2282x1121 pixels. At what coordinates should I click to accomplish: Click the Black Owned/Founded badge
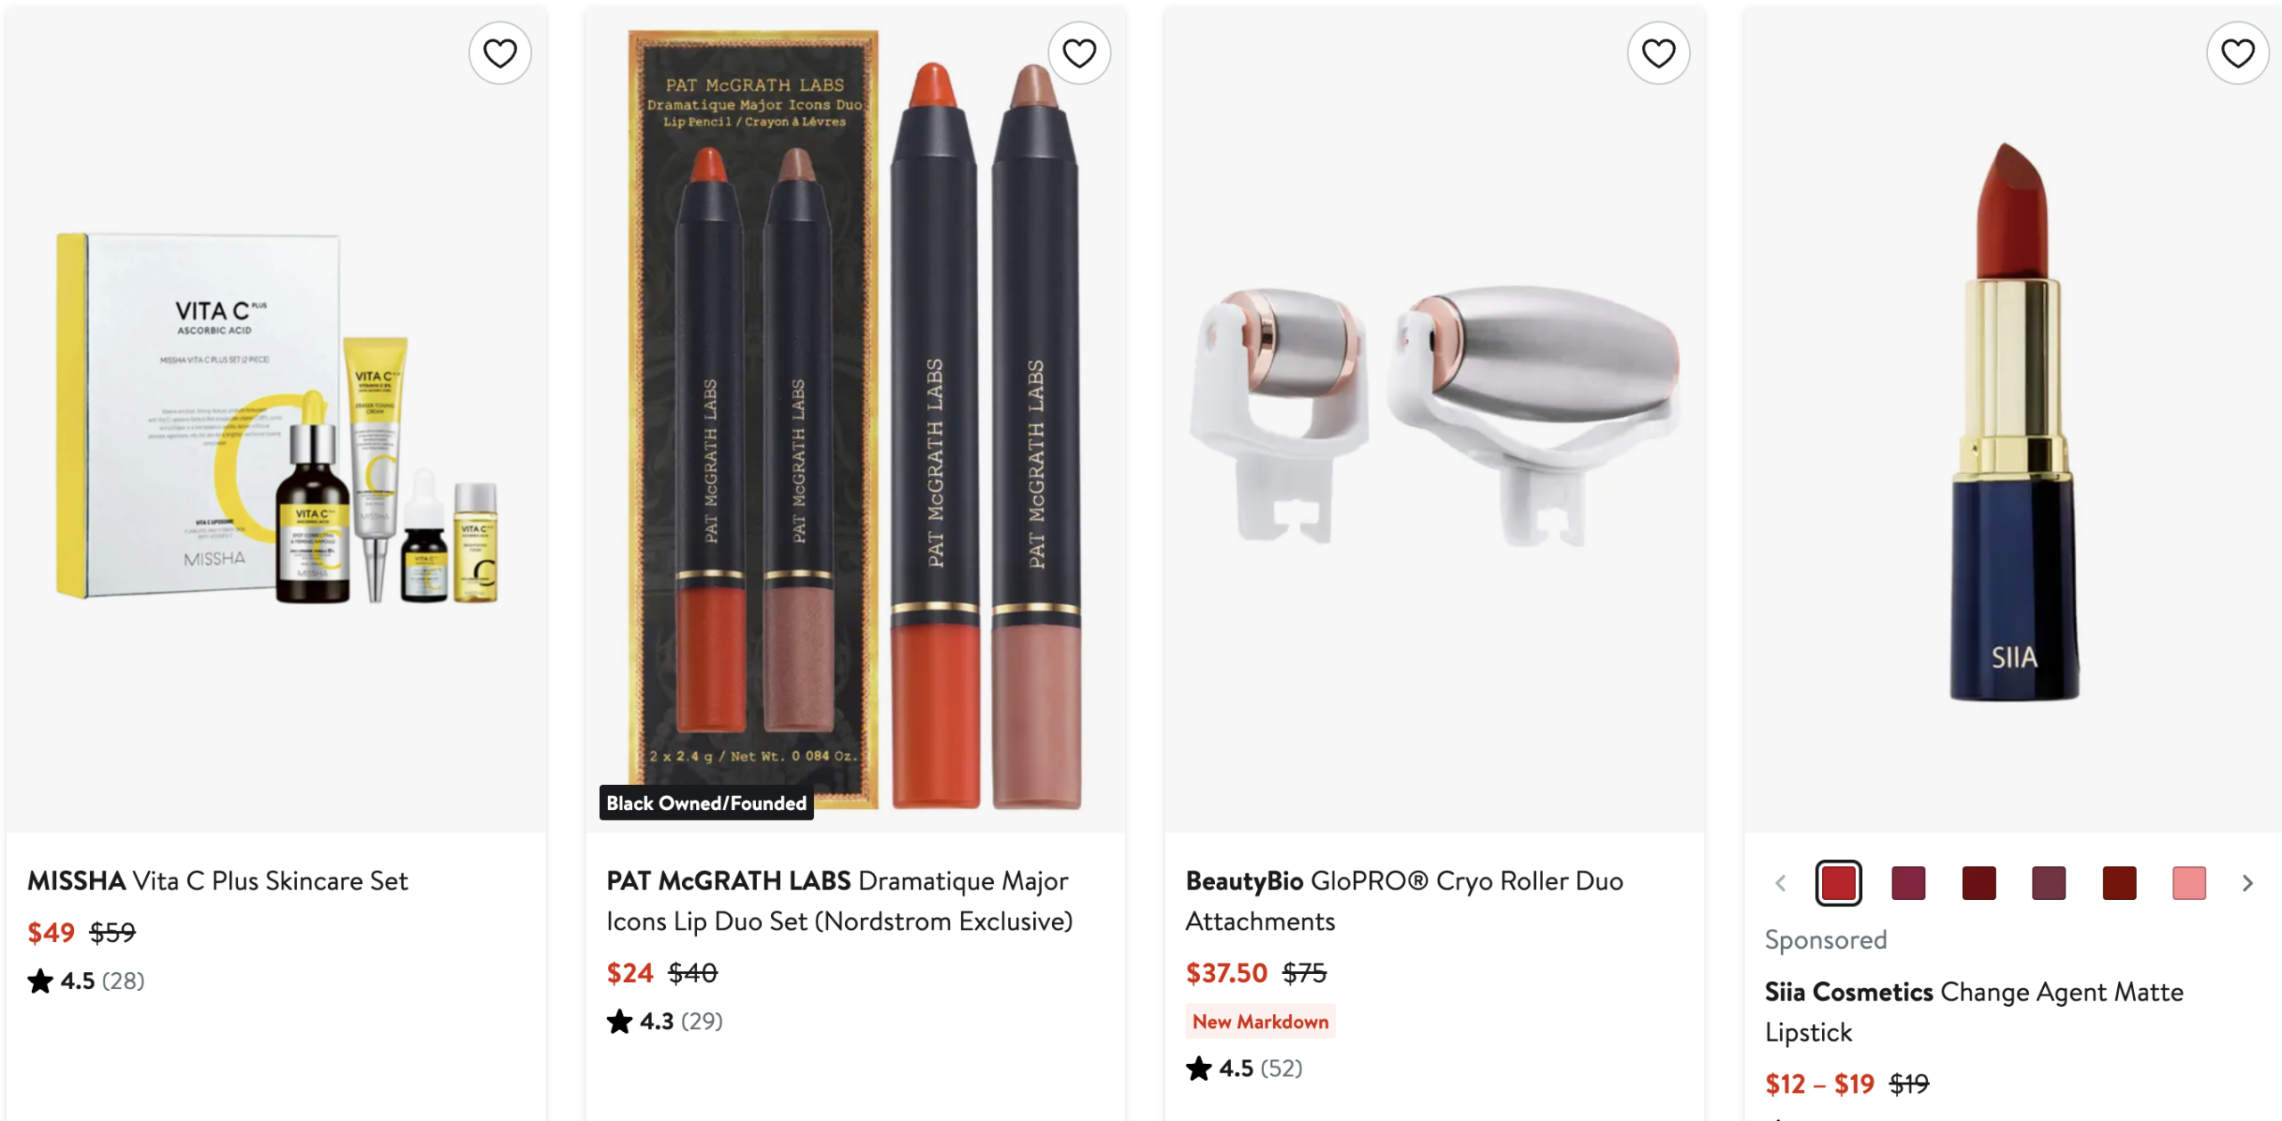pyautogui.click(x=706, y=803)
